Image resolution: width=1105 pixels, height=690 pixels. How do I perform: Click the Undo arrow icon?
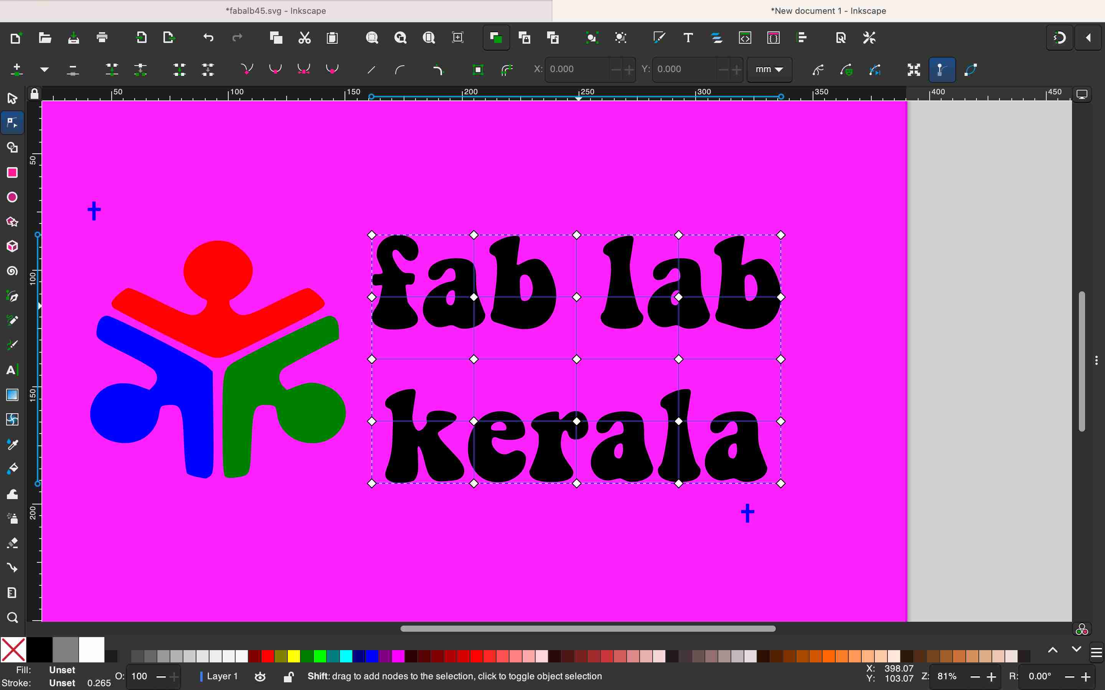208,38
